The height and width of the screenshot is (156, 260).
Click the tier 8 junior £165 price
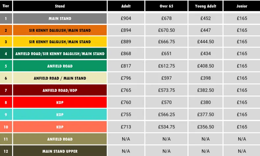pos(242,102)
